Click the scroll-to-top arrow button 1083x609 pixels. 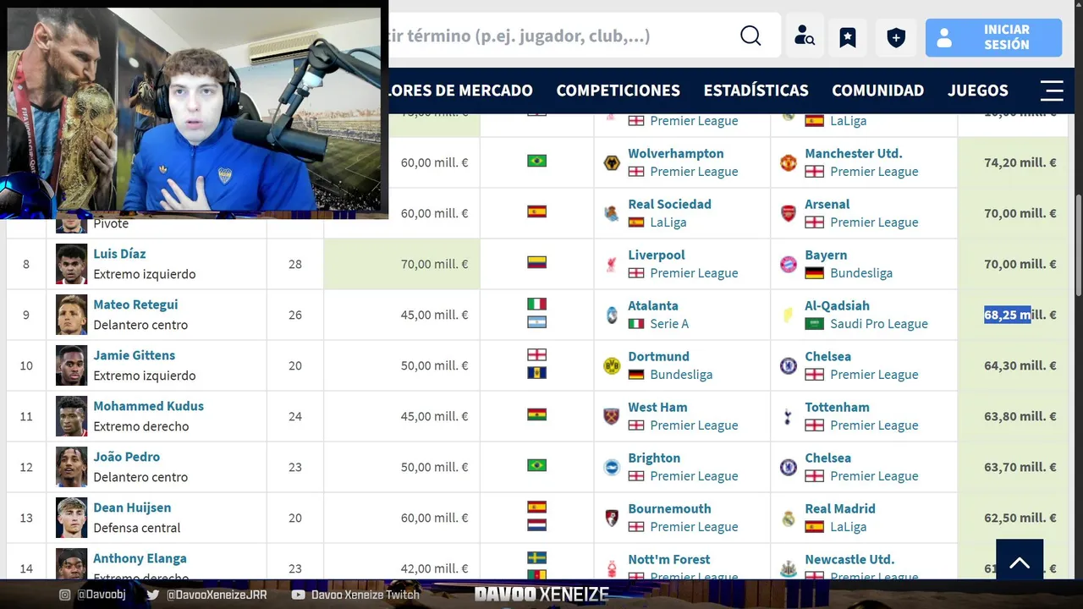(1020, 562)
